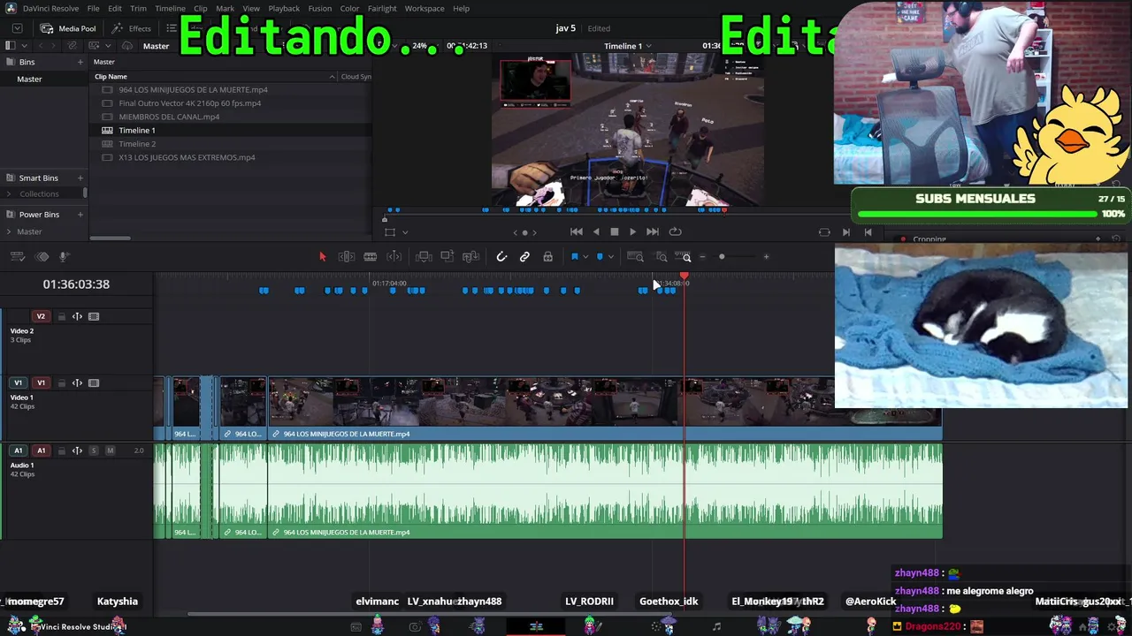This screenshot has width=1132, height=636.
Task: Open the Trim menu
Action: 138,9
